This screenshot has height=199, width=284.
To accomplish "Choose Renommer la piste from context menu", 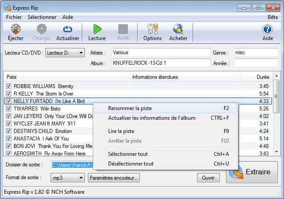I will (166, 108).
